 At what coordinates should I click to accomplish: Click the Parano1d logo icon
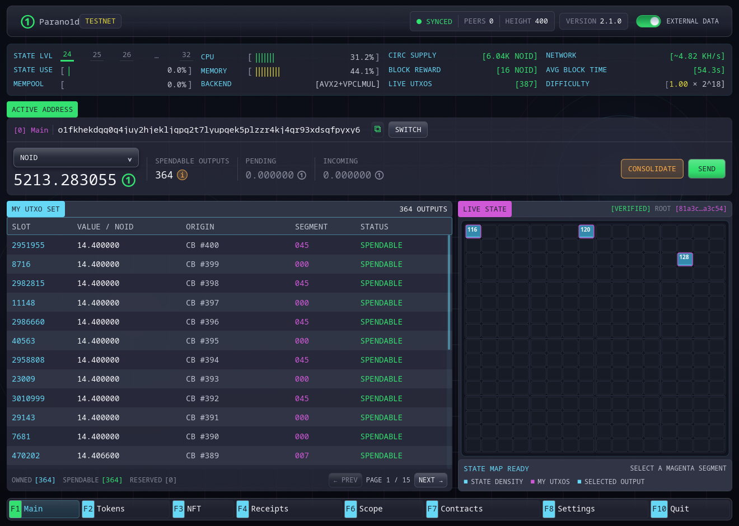pos(27,21)
